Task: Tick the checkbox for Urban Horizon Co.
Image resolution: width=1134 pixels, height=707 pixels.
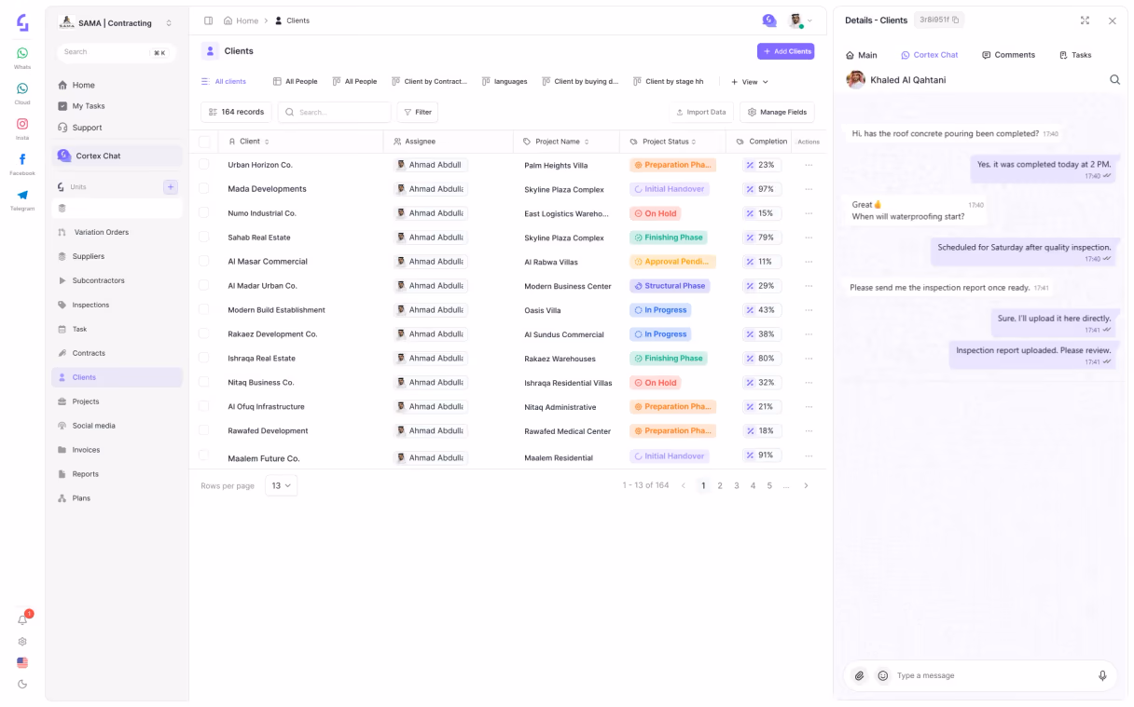Action: 204,165
